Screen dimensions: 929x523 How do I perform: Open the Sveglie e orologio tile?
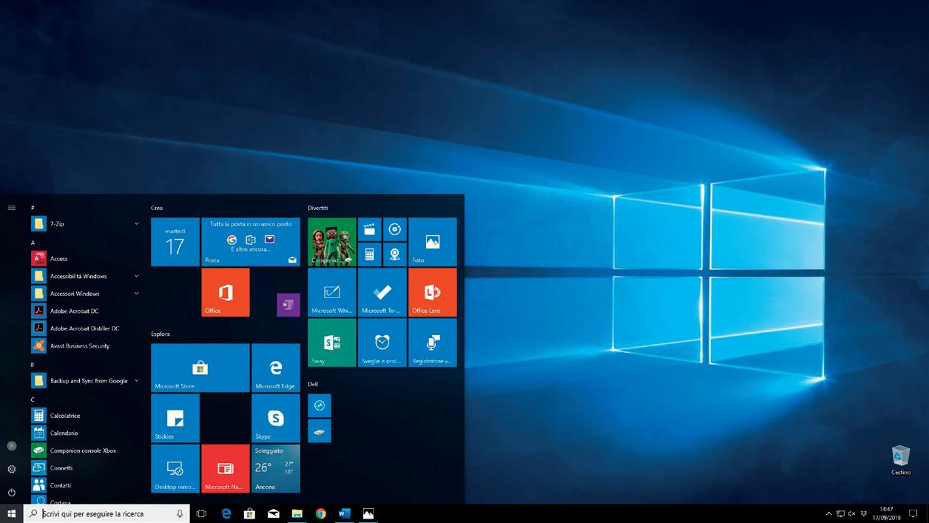point(382,343)
